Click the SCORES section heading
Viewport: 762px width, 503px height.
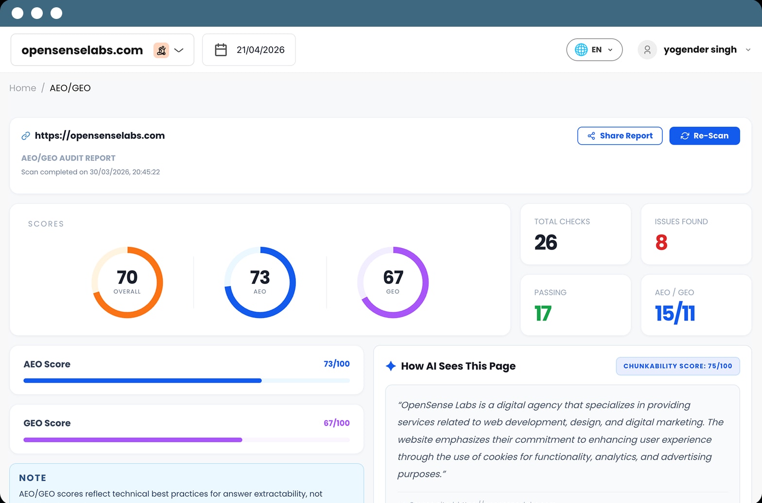pyautogui.click(x=46, y=224)
